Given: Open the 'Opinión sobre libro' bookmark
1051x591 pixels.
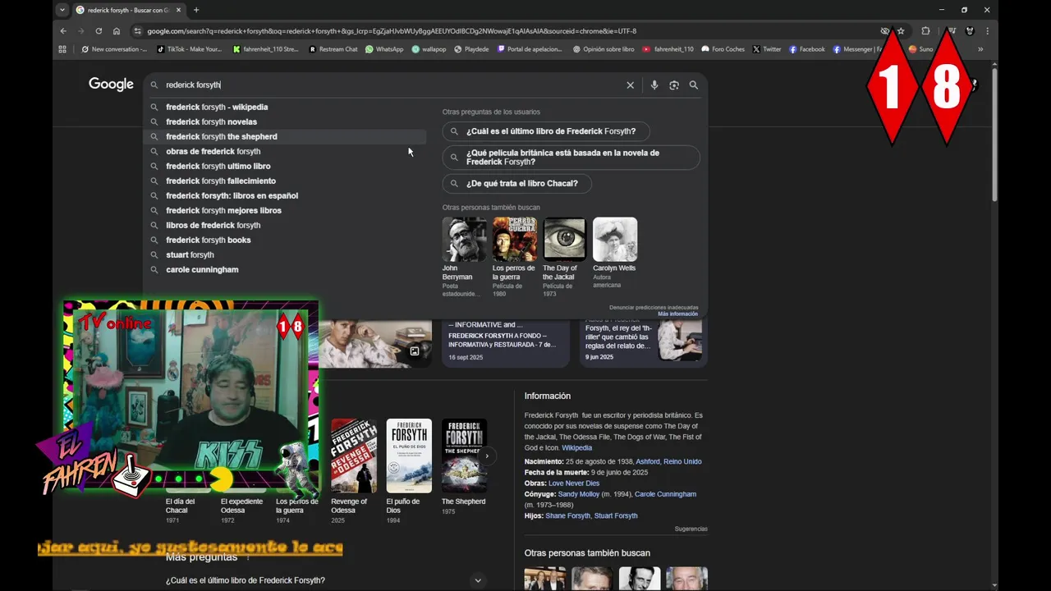Looking at the screenshot, I should [603, 49].
